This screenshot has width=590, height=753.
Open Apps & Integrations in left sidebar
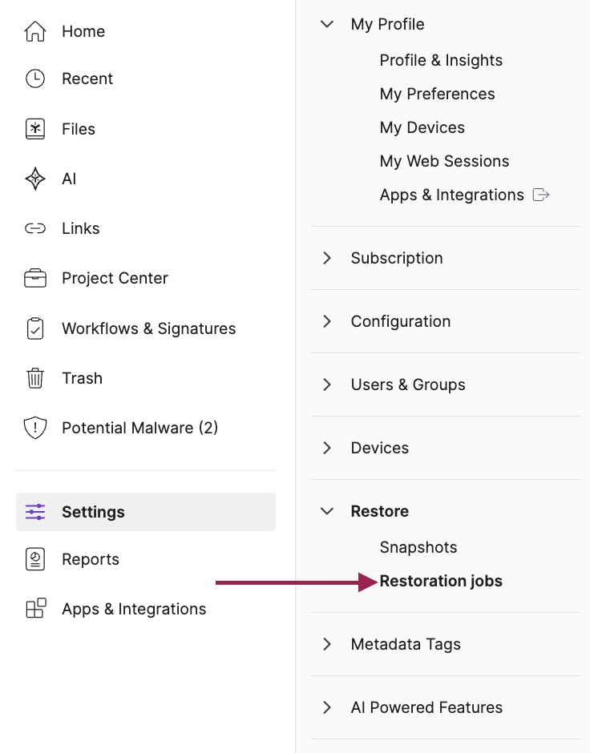(x=134, y=609)
